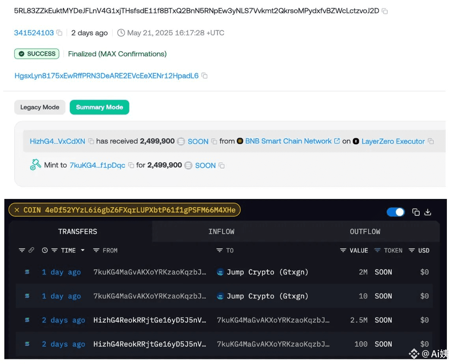Click the SUCCESS status badge
Screen dimensions: 452x364
click(x=36, y=54)
